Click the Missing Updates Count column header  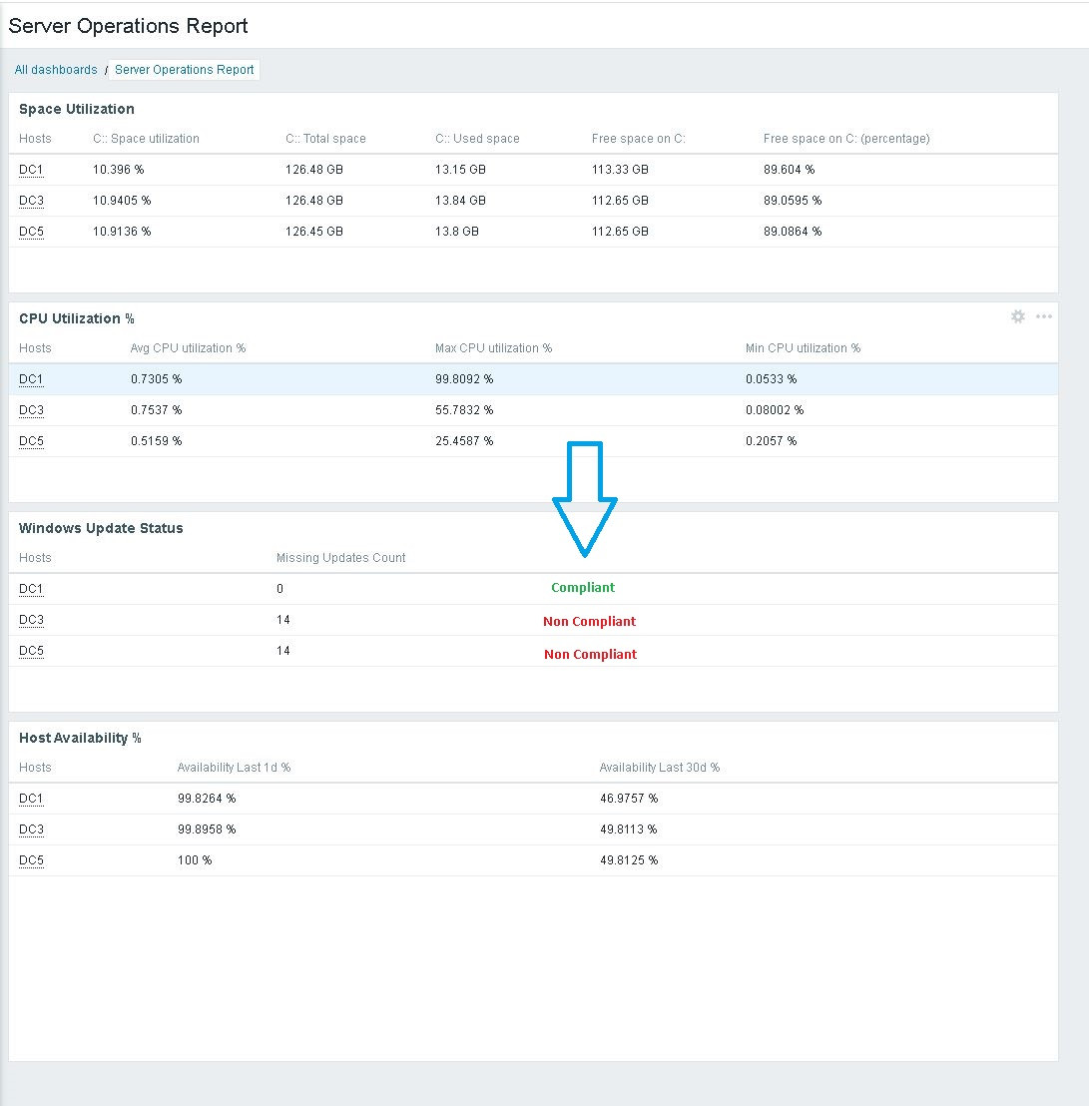pos(340,558)
